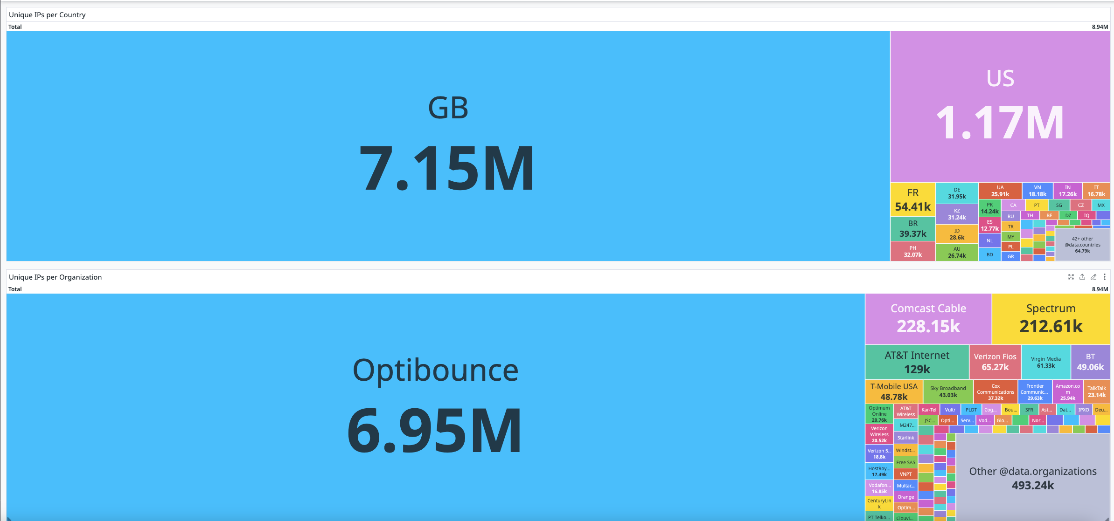Screen dimensions: 1114x521
Task: Click the 42+ other countries block
Action: [1082, 245]
